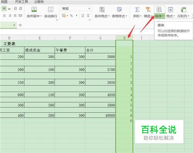This screenshot has height=153, width=193.
Task: Click the cell with value 400
Action: point(12,115)
